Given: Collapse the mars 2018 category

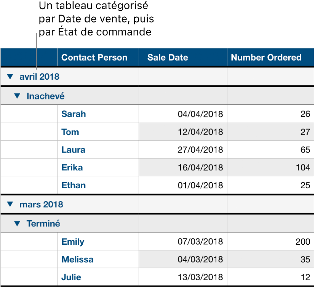Looking at the screenshot, I should click(x=10, y=204).
